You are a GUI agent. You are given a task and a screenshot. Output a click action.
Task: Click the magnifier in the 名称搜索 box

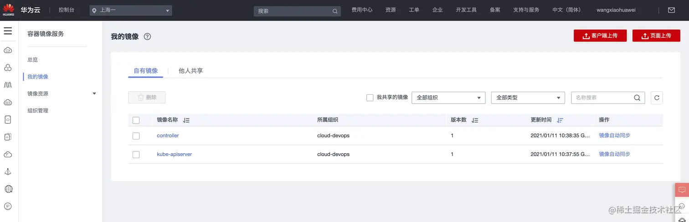click(x=637, y=98)
